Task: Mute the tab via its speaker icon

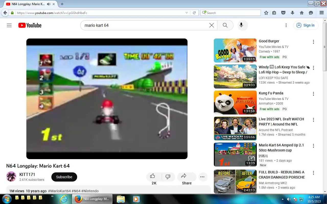Action: [x=49, y=4]
